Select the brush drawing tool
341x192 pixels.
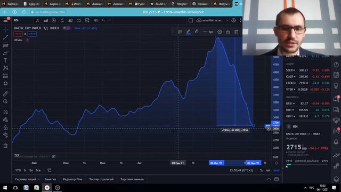click(5, 53)
